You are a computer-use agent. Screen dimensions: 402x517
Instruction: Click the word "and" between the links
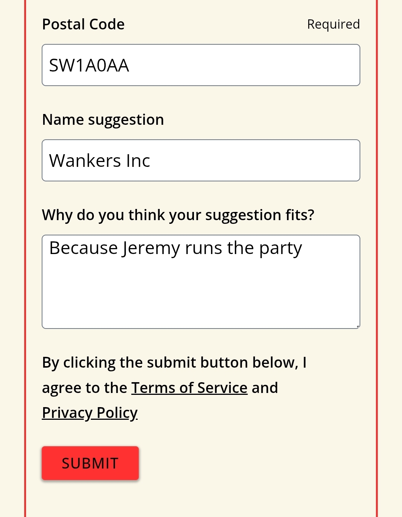(265, 388)
